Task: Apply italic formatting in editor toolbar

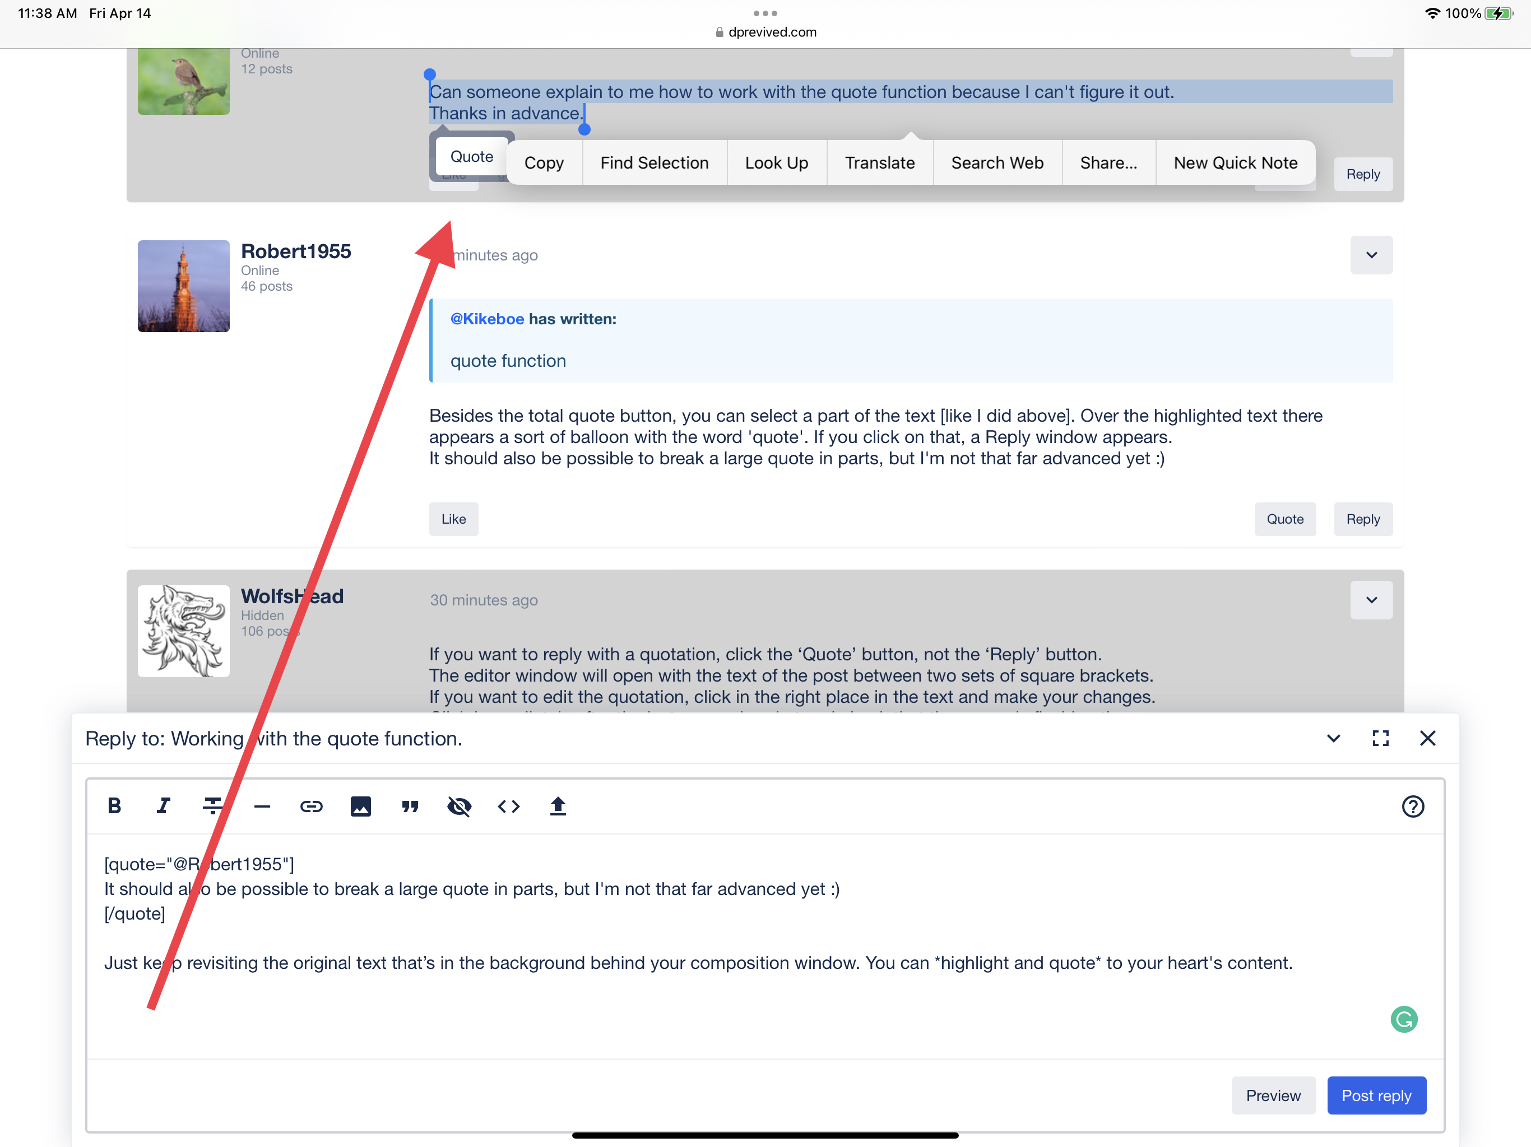Action: point(163,806)
